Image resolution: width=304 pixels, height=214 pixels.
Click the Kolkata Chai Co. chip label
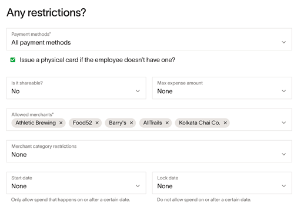point(199,123)
